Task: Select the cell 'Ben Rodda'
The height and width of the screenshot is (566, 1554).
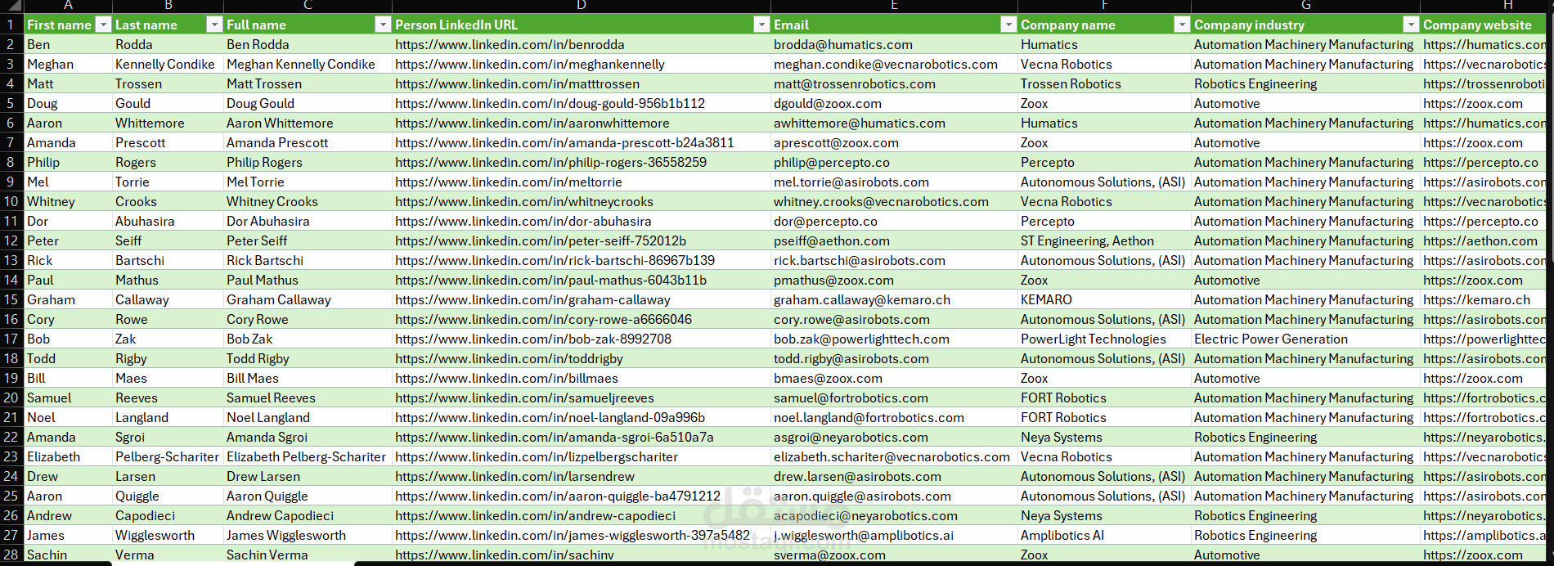Action: [x=308, y=44]
